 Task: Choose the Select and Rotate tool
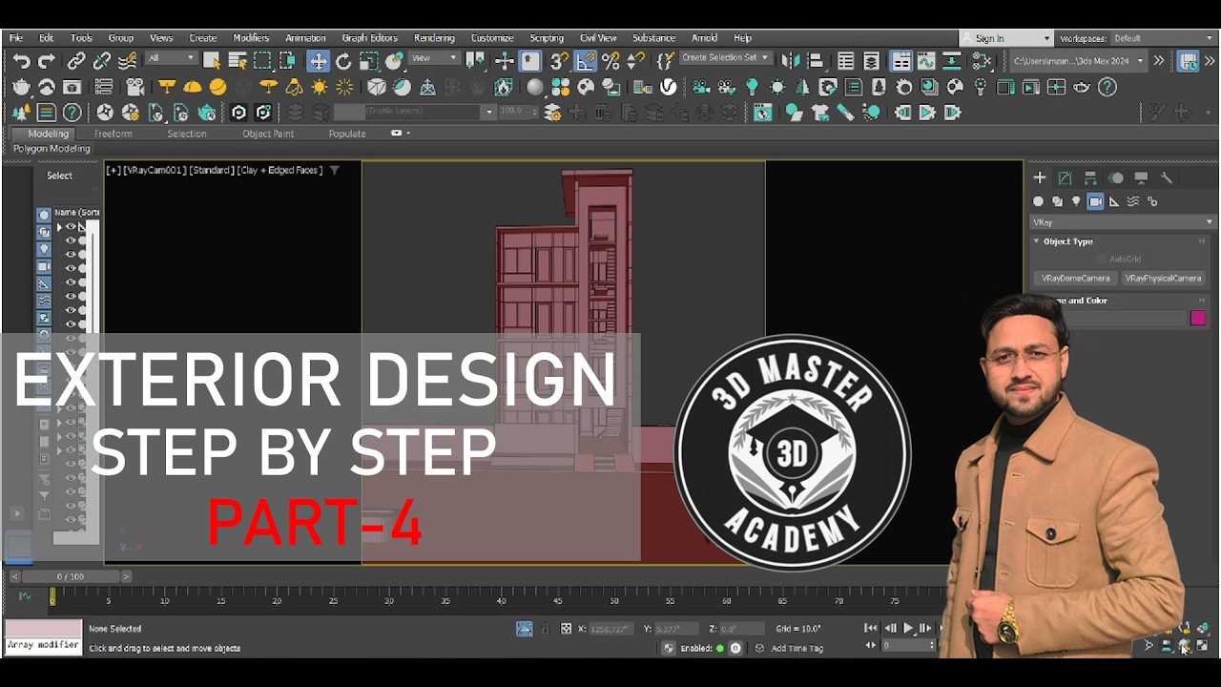[x=343, y=61]
